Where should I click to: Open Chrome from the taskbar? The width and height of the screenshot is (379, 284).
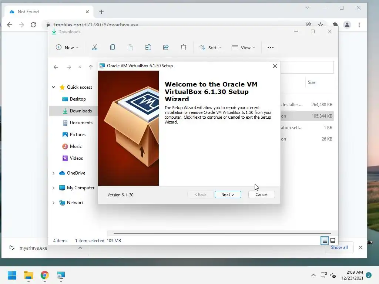coord(44,275)
